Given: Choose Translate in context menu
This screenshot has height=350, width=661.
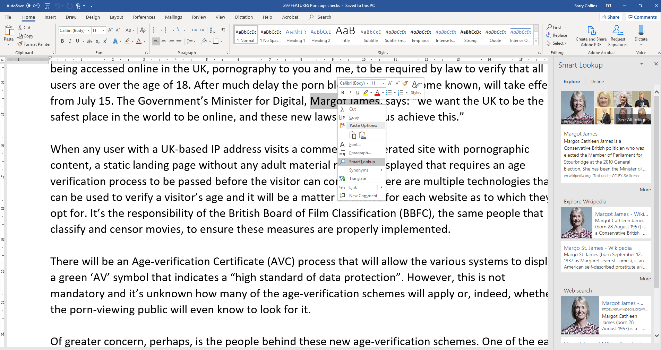Looking at the screenshot, I should click(362, 178).
